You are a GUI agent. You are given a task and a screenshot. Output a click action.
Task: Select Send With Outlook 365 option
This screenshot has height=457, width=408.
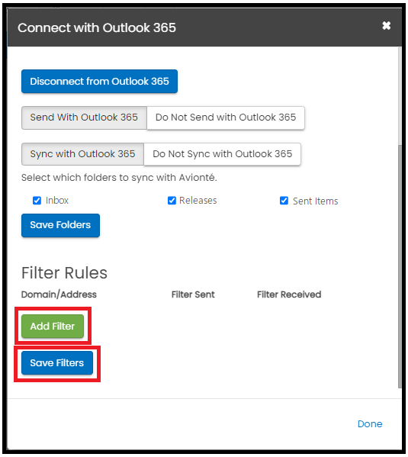84,117
